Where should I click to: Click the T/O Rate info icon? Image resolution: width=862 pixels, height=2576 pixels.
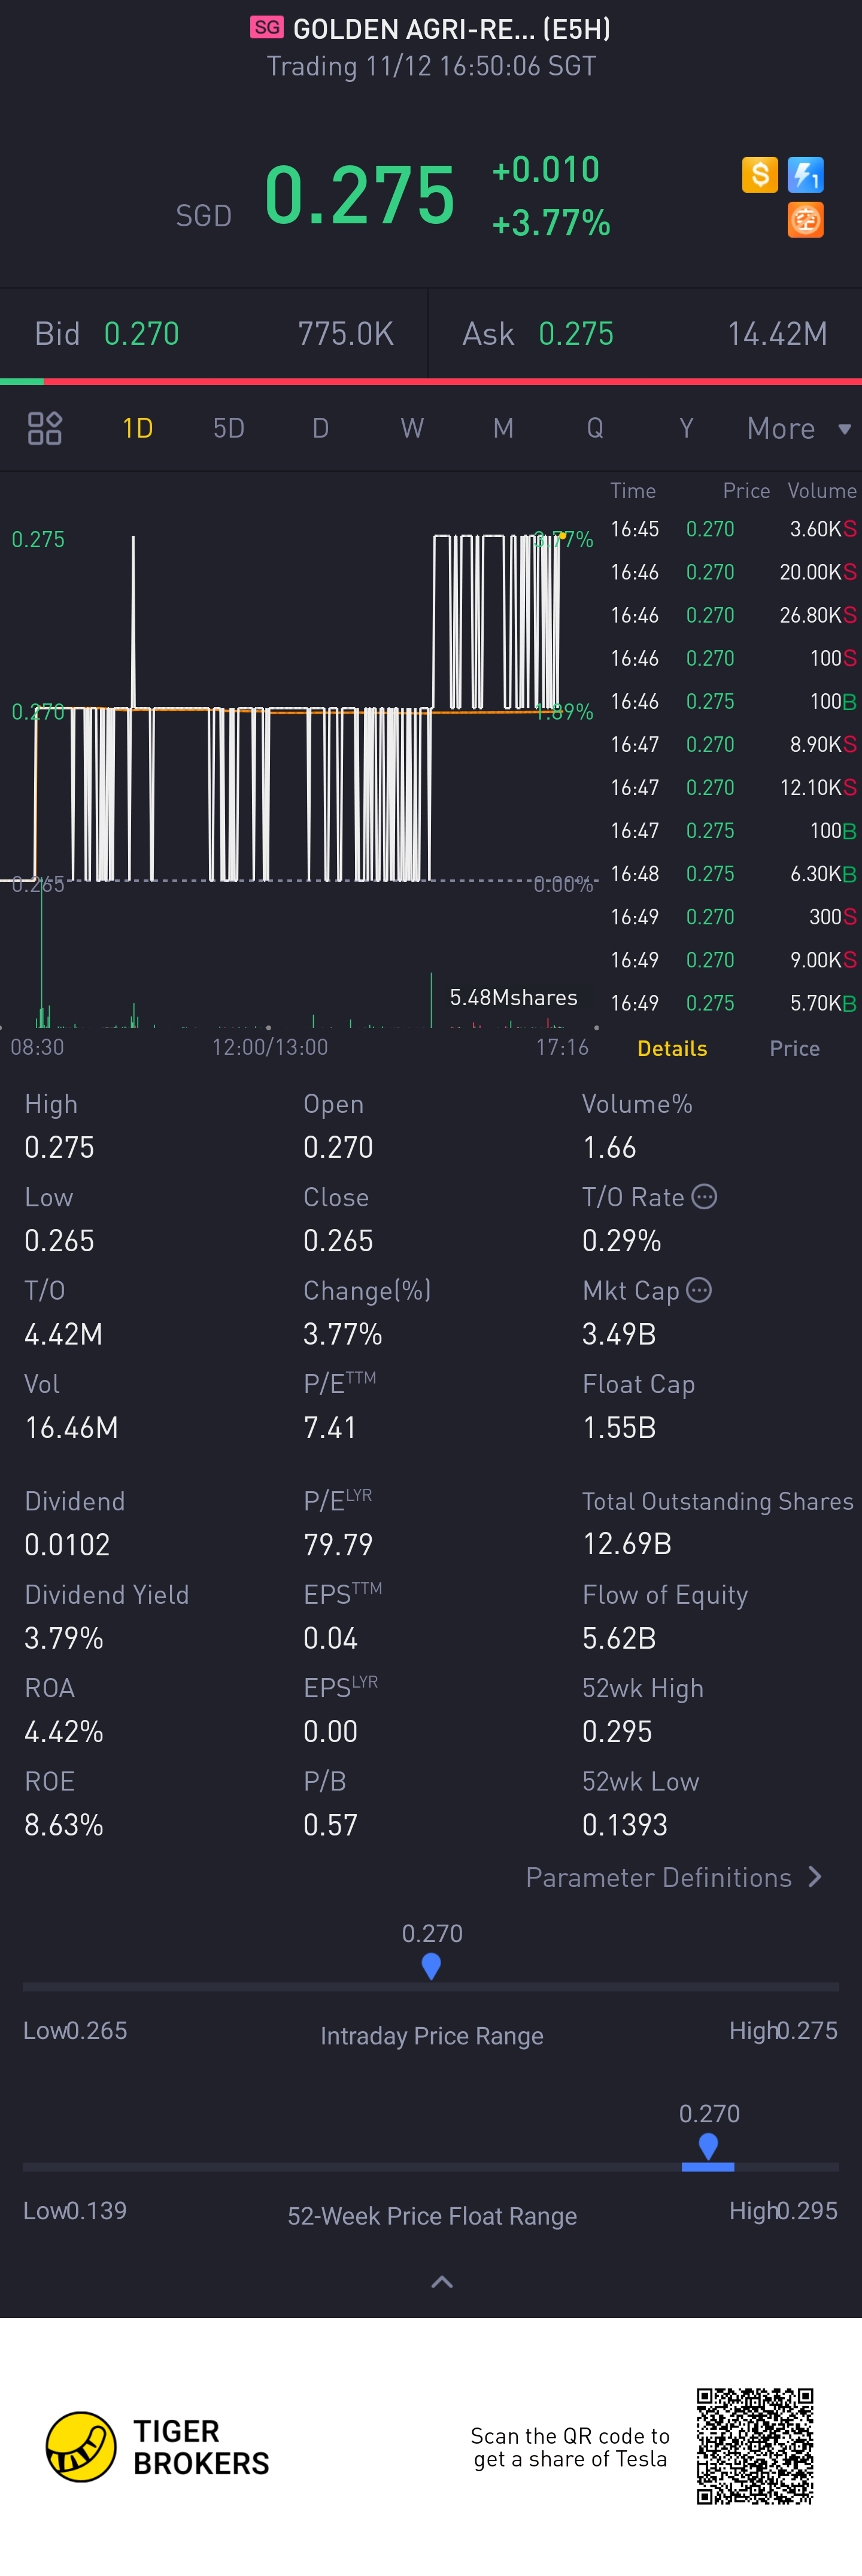pyautogui.click(x=704, y=1196)
